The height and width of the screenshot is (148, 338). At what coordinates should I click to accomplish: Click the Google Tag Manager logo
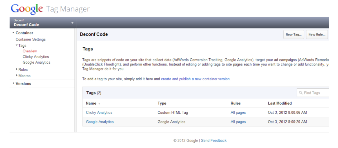50,9
